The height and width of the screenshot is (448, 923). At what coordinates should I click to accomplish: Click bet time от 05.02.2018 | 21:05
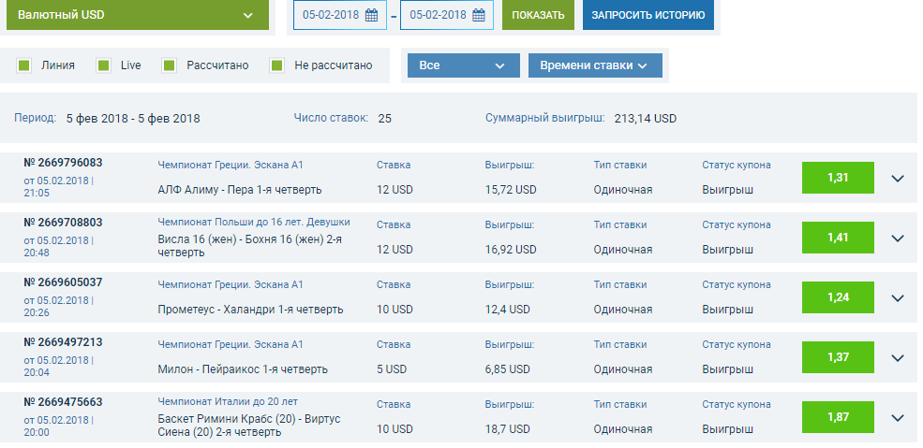(x=59, y=187)
